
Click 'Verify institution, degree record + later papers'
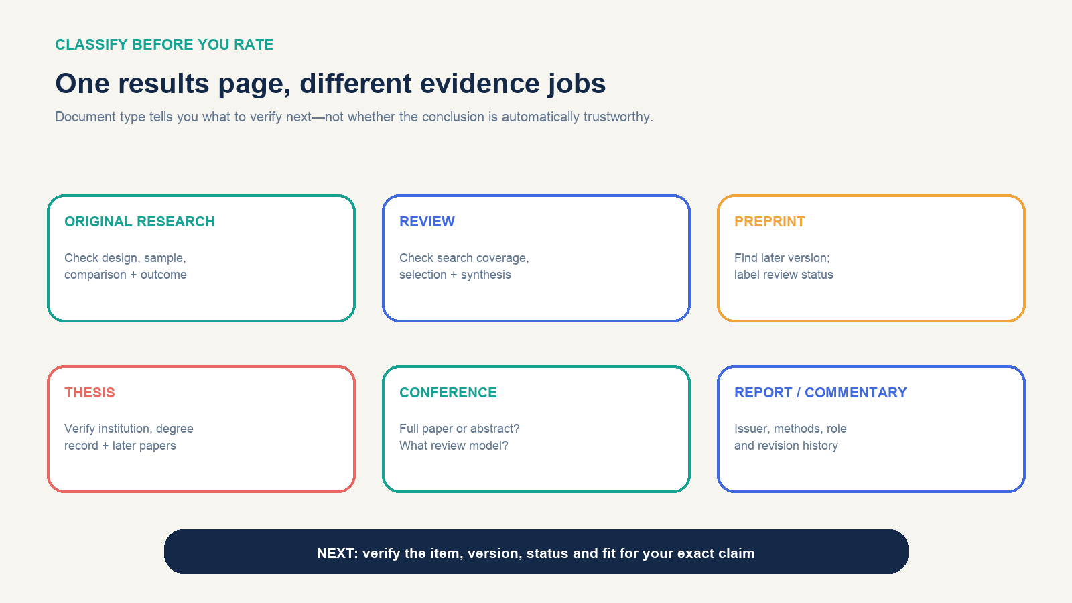pos(129,437)
